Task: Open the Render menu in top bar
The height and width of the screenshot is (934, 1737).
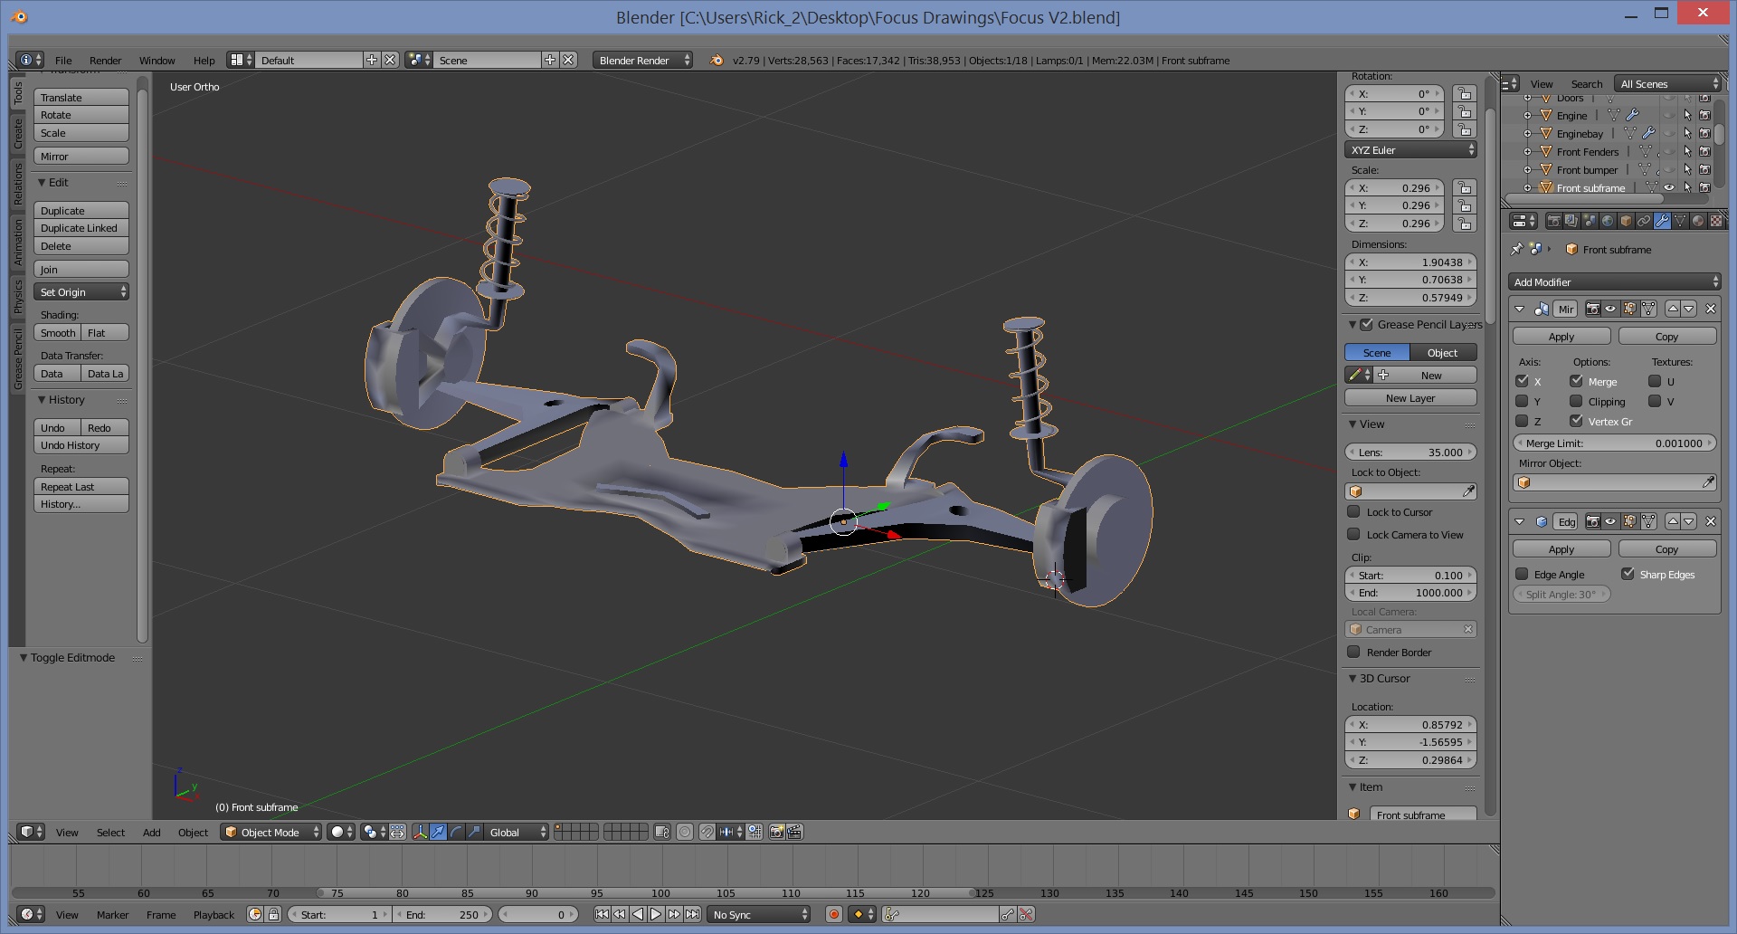Action: click(105, 61)
